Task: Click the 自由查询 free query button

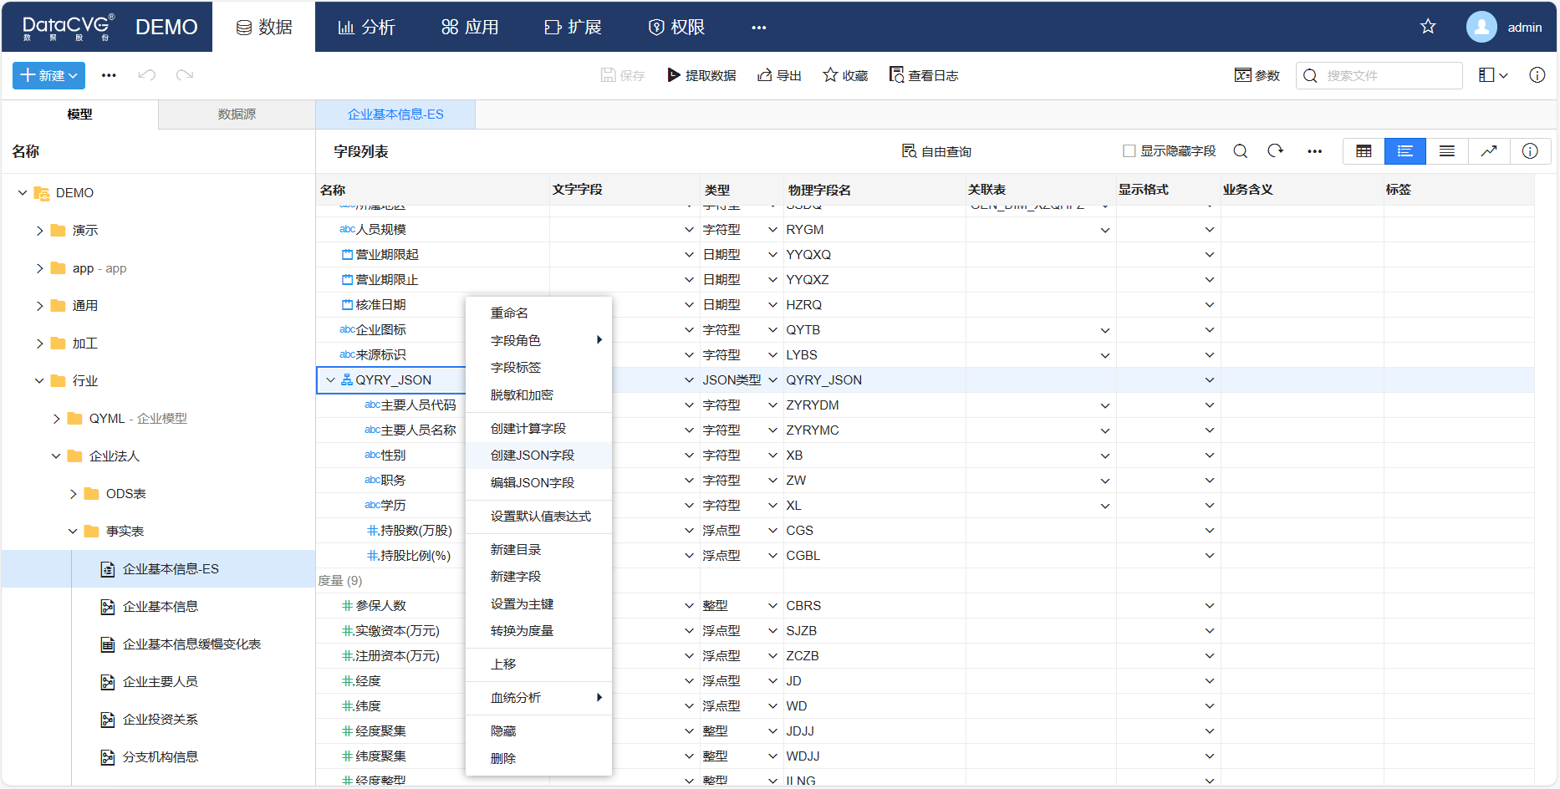Action: point(936,151)
